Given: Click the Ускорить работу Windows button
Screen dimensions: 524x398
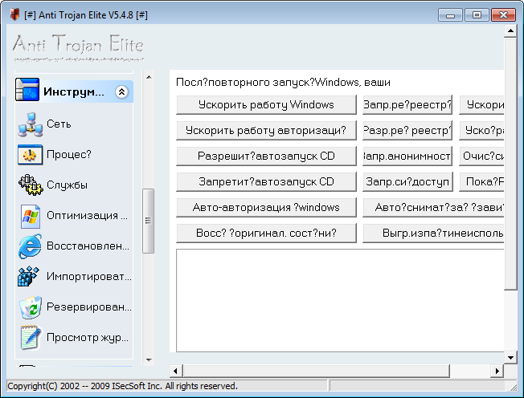Looking at the screenshot, I should point(266,105).
